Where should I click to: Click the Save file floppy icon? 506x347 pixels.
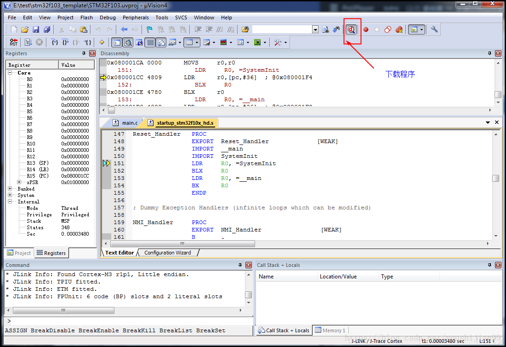36,29
